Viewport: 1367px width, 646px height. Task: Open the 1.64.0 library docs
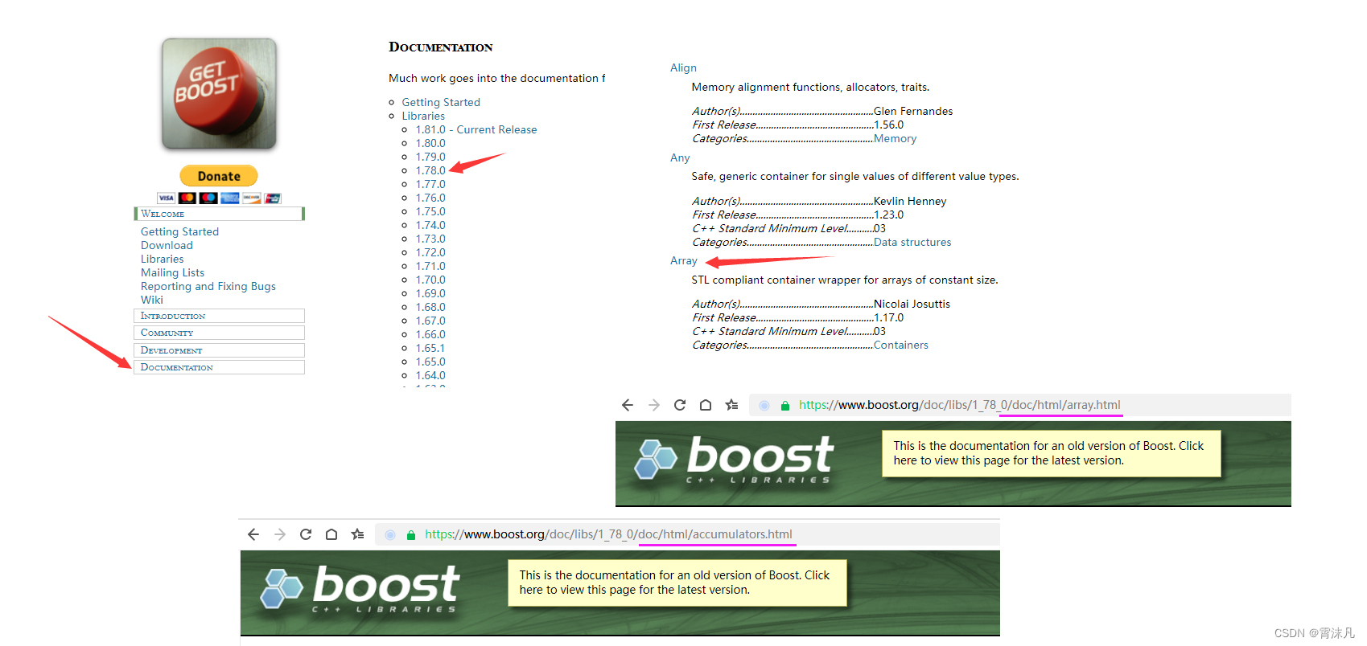(x=430, y=375)
